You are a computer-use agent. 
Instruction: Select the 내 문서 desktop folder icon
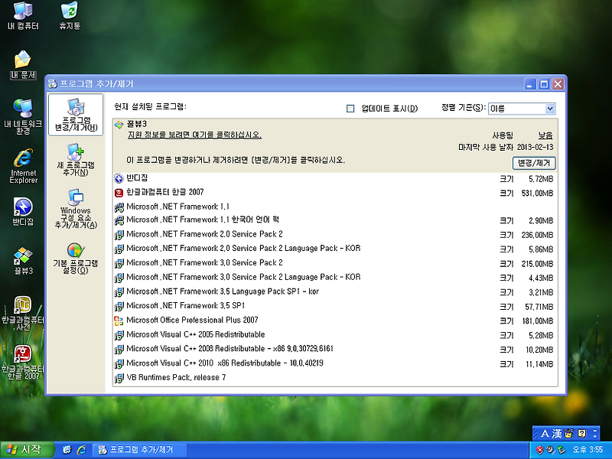23,65
